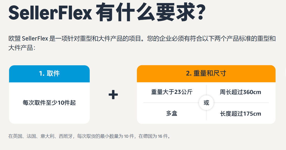Click 有什么要求 in the main heading

coord(142,13)
